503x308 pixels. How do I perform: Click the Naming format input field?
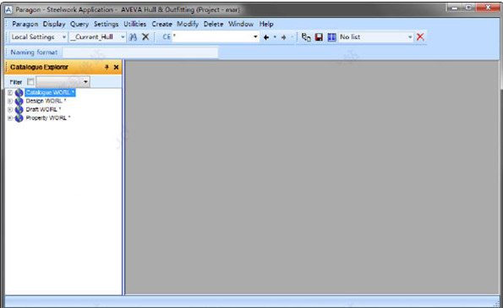tap(140, 52)
